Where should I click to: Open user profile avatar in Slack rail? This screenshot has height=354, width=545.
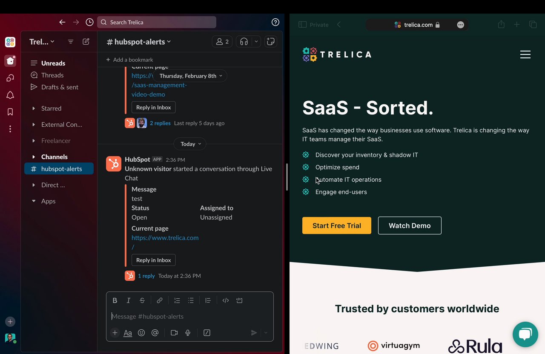[10, 339]
